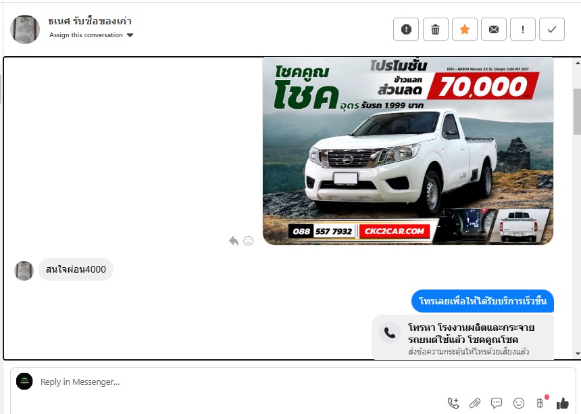Mark conversation unread with envelope icon
This screenshot has height=414, width=581.
click(x=494, y=29)
